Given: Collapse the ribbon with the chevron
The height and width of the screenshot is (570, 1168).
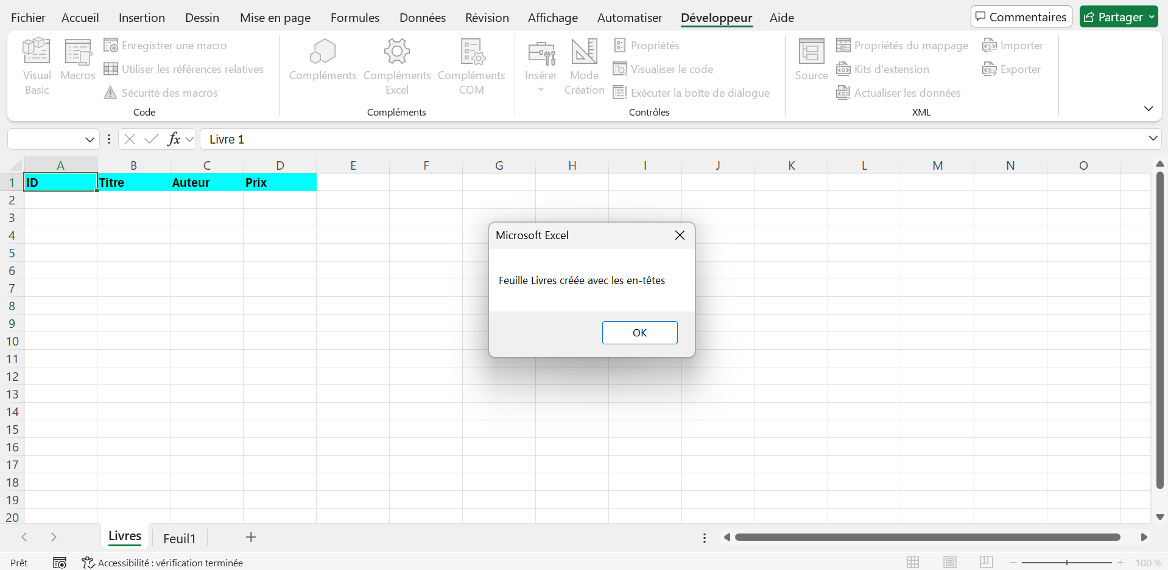Looking at the screenshot, I should (1149, 109).
